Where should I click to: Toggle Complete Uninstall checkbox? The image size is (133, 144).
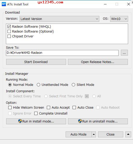click(36, 114)
